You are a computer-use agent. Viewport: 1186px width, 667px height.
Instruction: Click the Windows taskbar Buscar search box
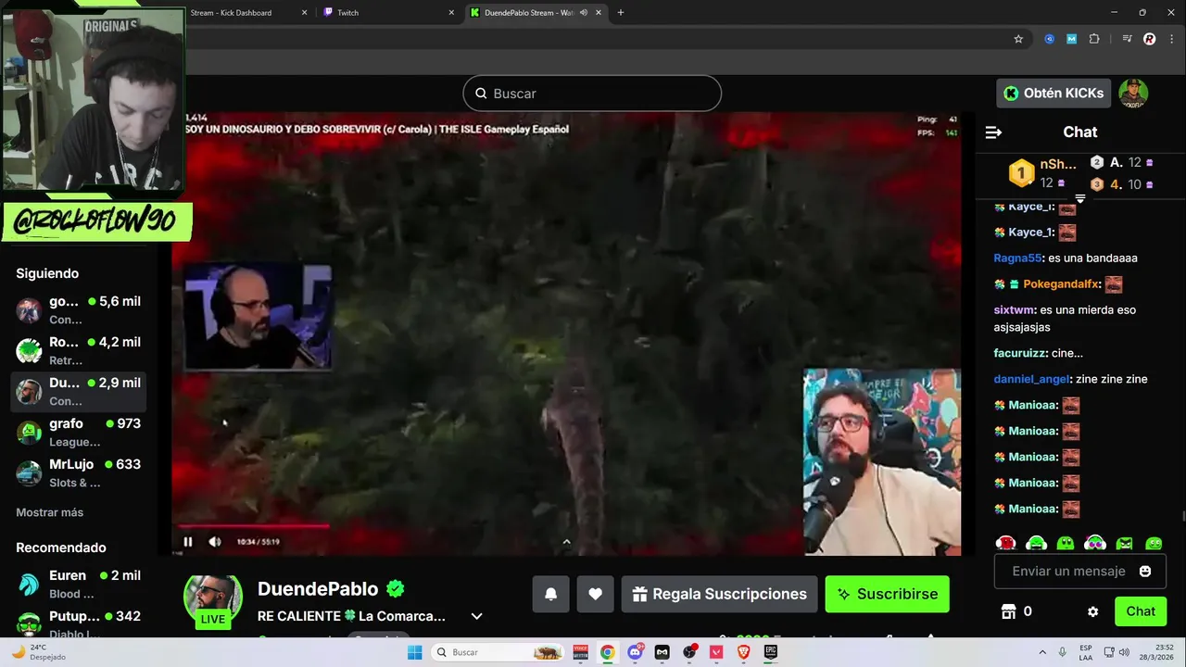[x=498, y=652]
